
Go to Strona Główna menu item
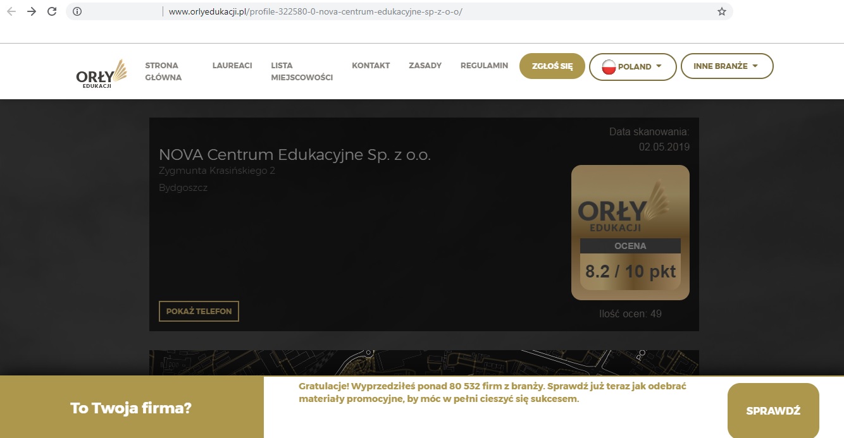coord(163,71)
